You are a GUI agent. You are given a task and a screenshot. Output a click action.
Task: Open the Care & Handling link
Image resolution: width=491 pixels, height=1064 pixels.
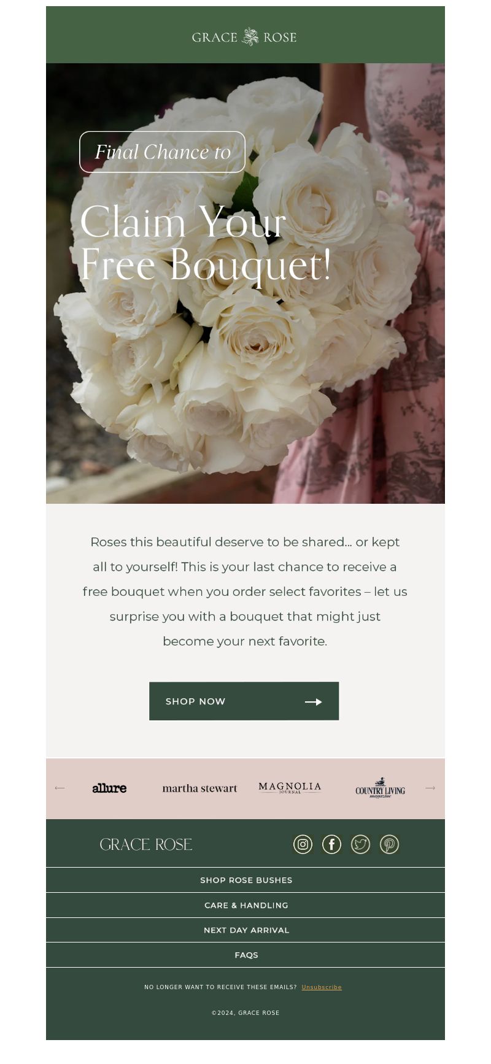point(245,905)
